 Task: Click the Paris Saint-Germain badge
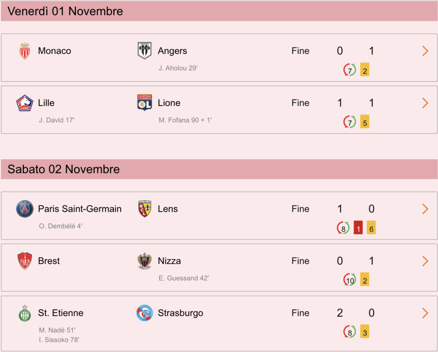coord(24,209)
